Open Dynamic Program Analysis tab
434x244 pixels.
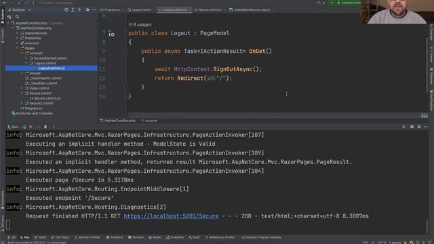point(261,237)
